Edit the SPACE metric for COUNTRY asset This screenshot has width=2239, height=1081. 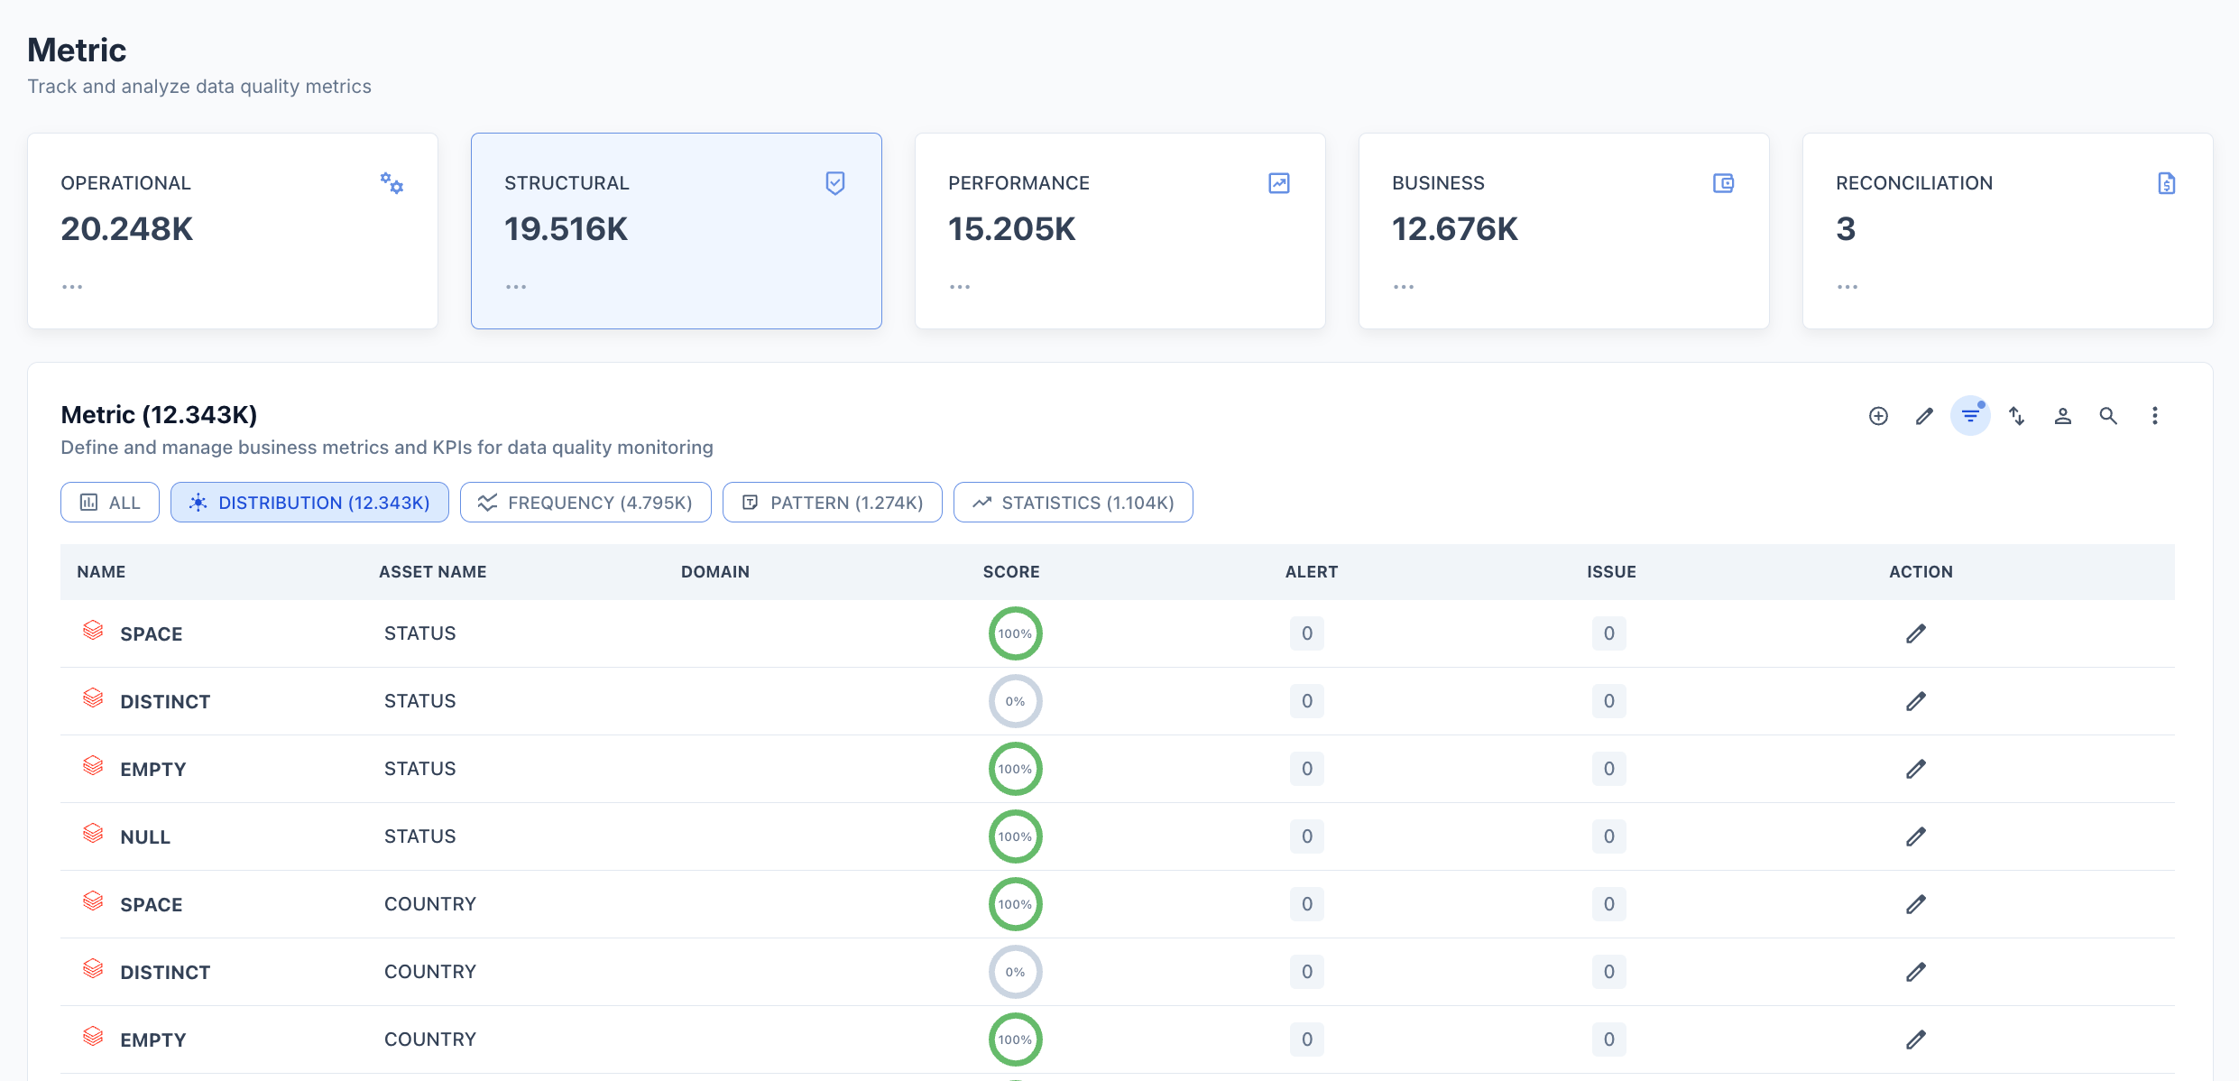[1916, 904]
